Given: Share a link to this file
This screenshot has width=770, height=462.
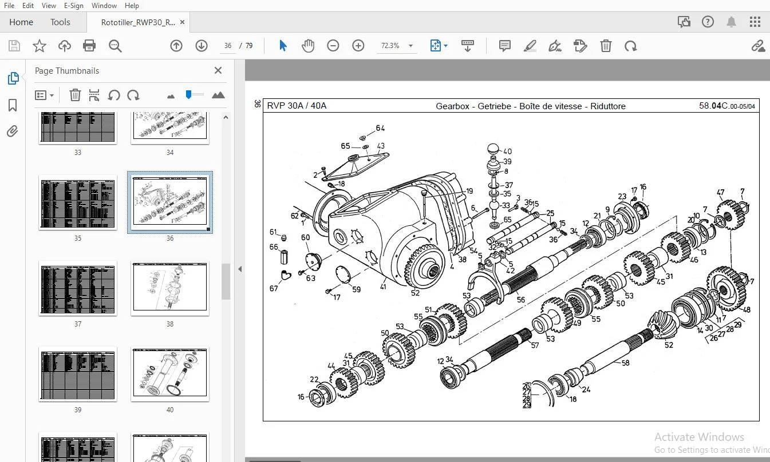Looking at the screenshot, I should (758, 46).
